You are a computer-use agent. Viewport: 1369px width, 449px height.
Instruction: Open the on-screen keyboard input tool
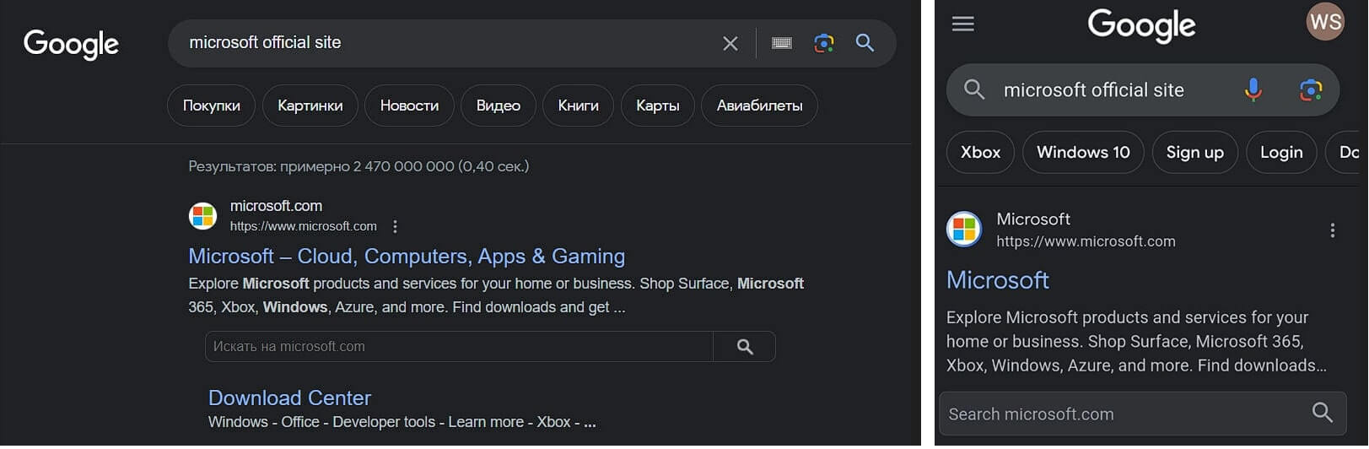782,43
